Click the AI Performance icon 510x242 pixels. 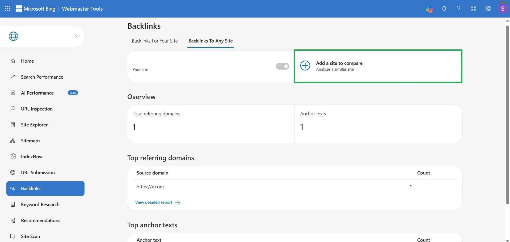click(x=13, y=93)
